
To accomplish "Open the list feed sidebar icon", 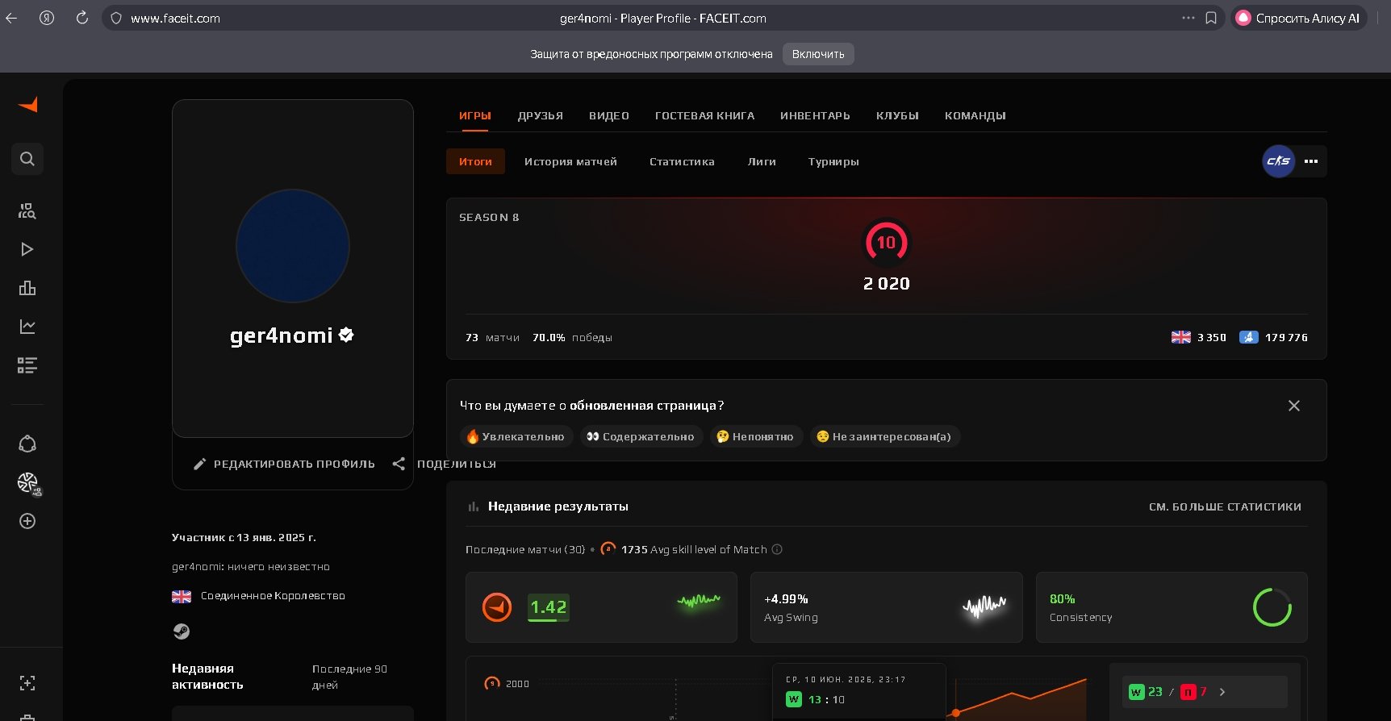I will pos(27,365).
